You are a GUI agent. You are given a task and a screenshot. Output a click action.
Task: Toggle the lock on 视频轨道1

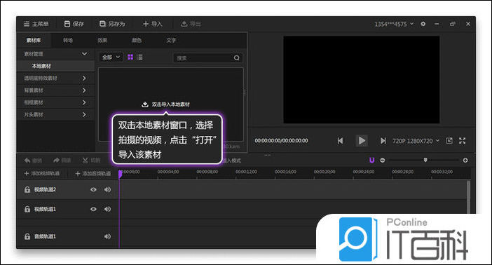[27, 209]
